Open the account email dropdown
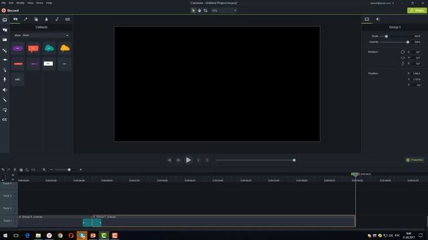The height and width of the screenshot is (240, 428). point(382,3)
